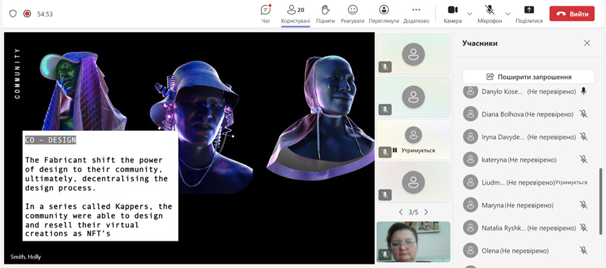The width and height of the screenshot is (606, 268).
Task: Go to next participant video page
Action: [x=426, y=212]
